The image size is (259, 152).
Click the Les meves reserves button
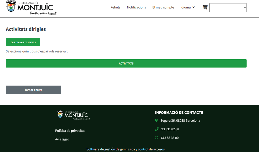point(23,42)
